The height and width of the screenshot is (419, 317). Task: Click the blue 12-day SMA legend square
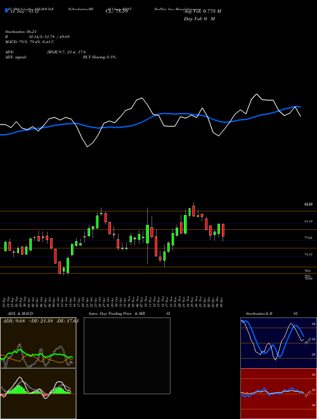tap(6, 10)
